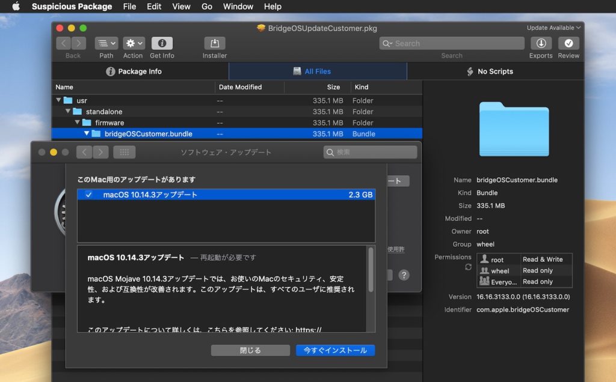
Task: Click the Exports download icon
Action: click(540, 44)
